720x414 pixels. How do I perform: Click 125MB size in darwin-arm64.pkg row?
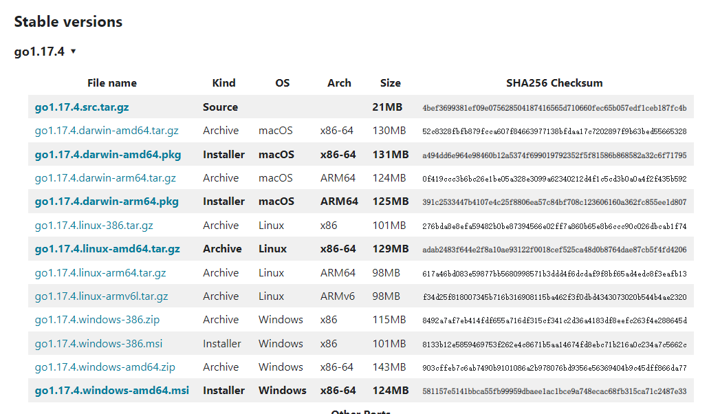click(x=391, y=201)
